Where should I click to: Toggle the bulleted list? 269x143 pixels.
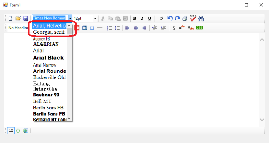pyautogui.click(x=117, y=28)
